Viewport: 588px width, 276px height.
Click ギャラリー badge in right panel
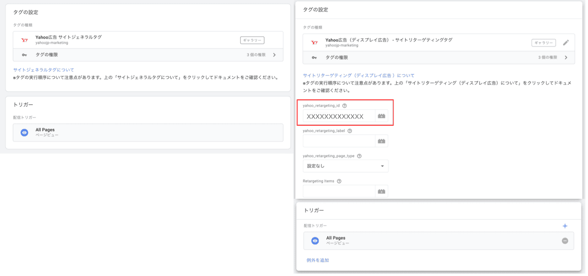pyautogui.click(x=543, y=43)
